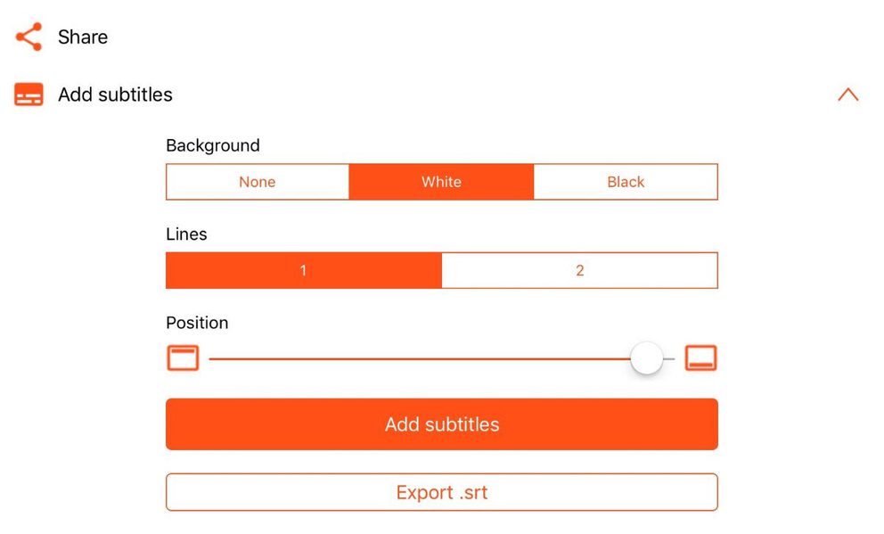Set subtitle background to Black
Viewport: 884px width, 534px height.
[626, 182]
